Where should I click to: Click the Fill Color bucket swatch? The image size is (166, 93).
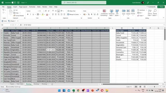[43, 14]
